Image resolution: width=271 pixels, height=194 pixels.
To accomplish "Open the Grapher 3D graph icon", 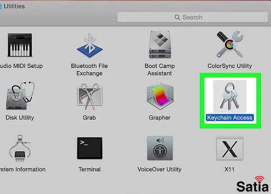I will click(160, 96).
